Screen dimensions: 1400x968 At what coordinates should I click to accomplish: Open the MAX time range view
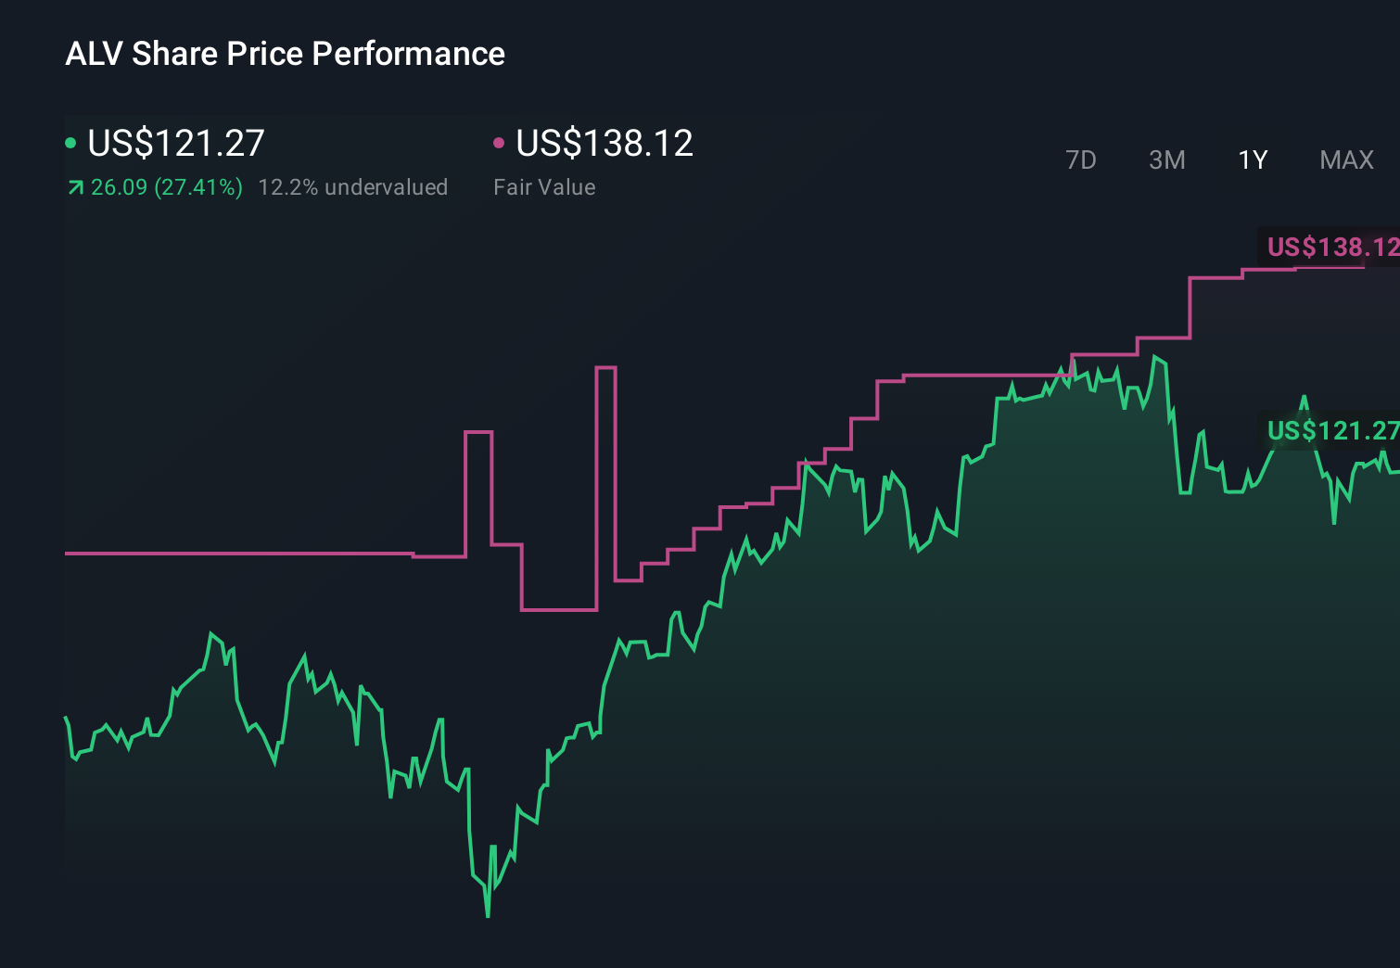point(1345,159)
